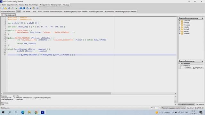Select the Pawn snippet language tab
This screenshot has height=115, width=205.
[x=19, y=11]
